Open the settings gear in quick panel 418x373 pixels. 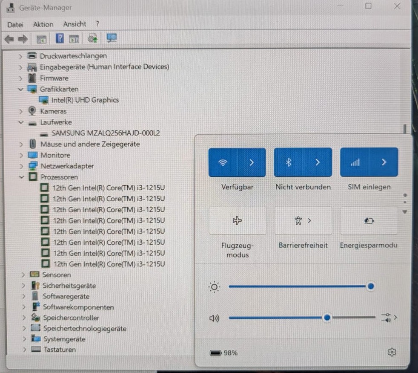(392, 352)
